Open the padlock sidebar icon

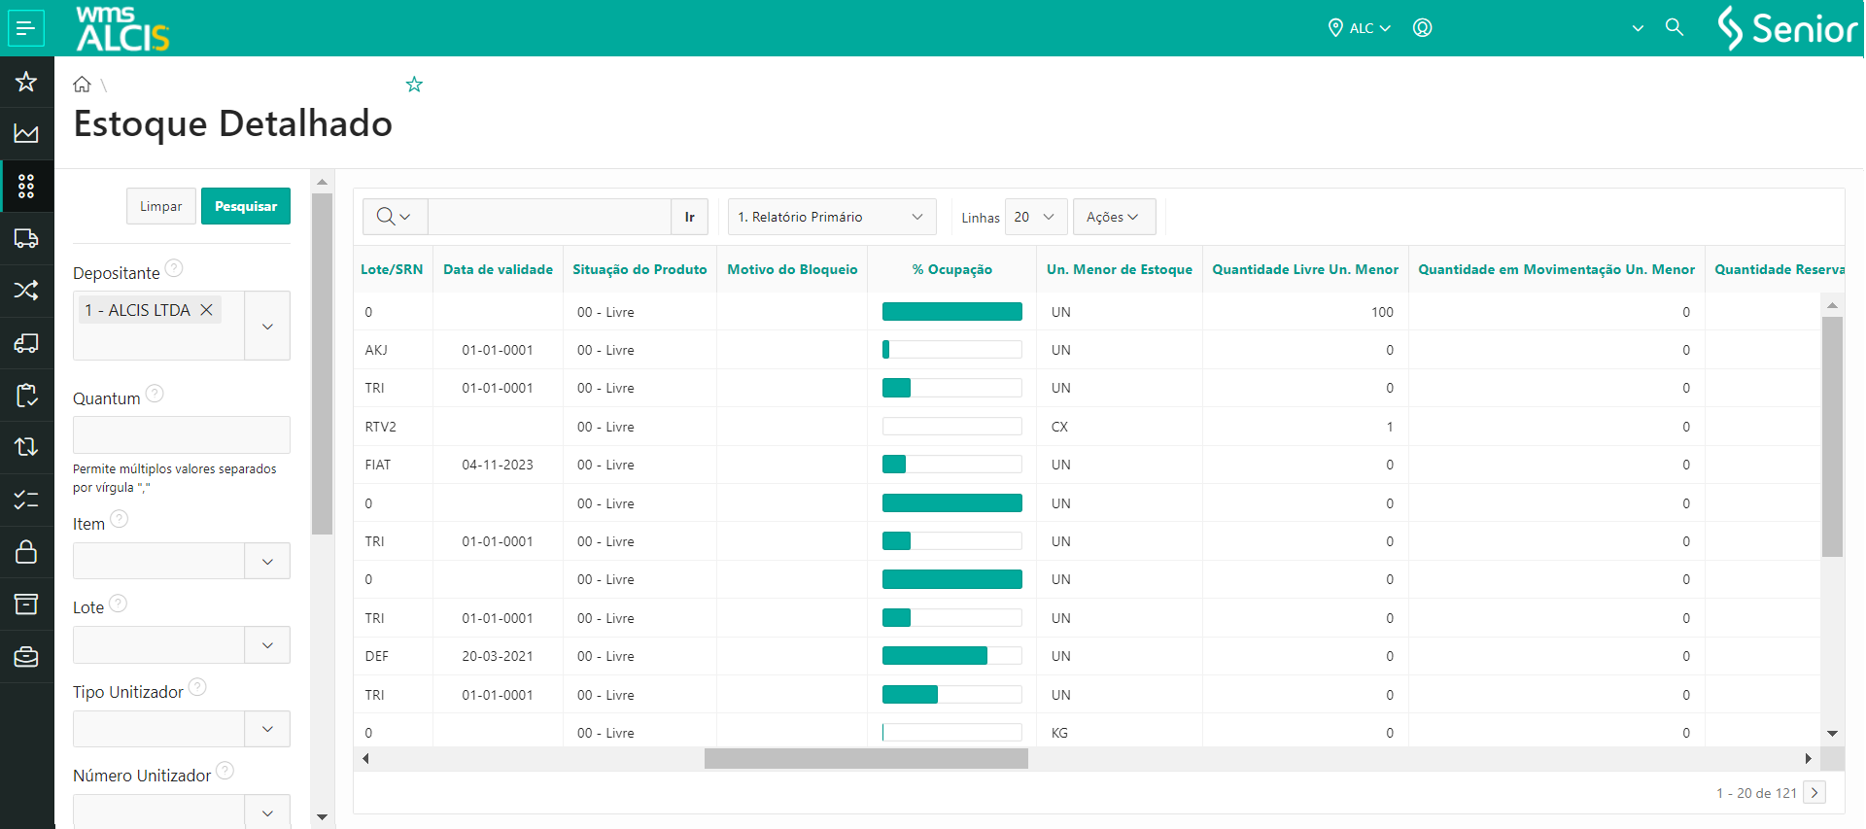coord(26,552)
